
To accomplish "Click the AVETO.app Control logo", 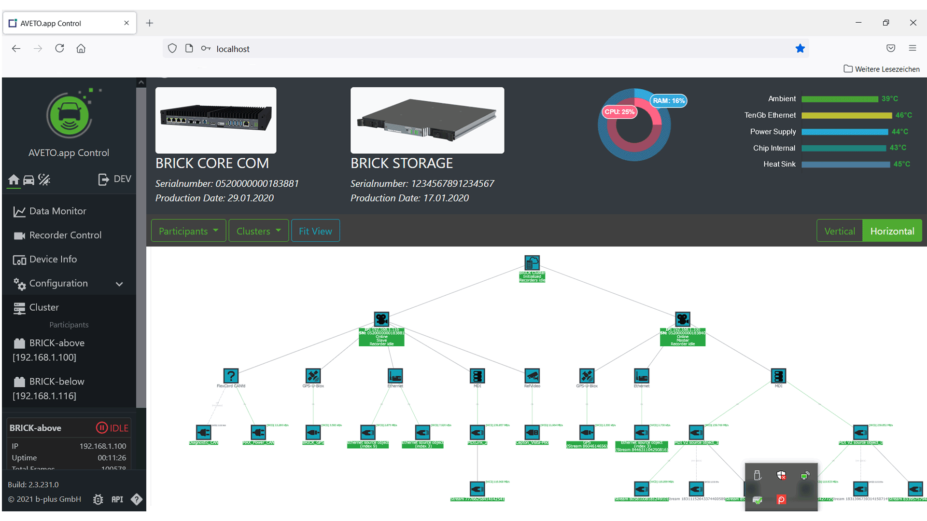I will [69, 115].
